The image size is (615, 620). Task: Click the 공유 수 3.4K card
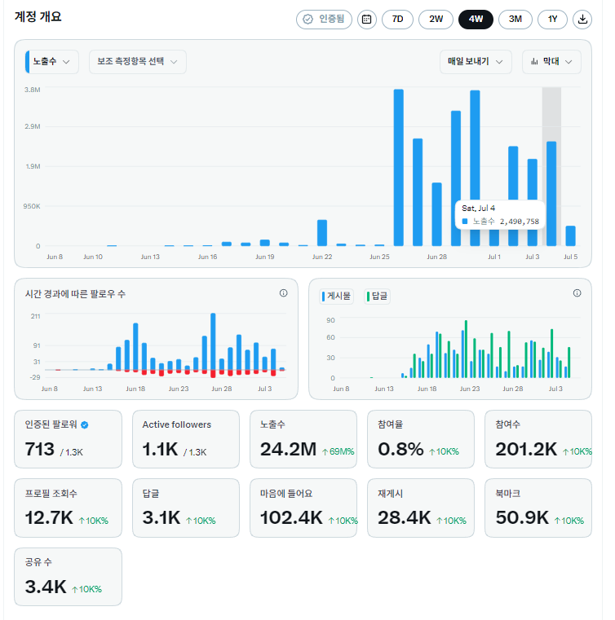(x=68, y=577)
